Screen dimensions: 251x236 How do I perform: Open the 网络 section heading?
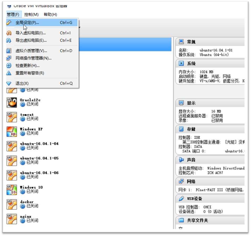[x=191, y=182]
